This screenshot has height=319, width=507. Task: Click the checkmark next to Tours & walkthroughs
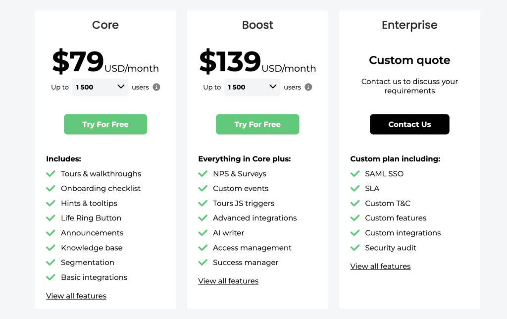tap(51, 174)
